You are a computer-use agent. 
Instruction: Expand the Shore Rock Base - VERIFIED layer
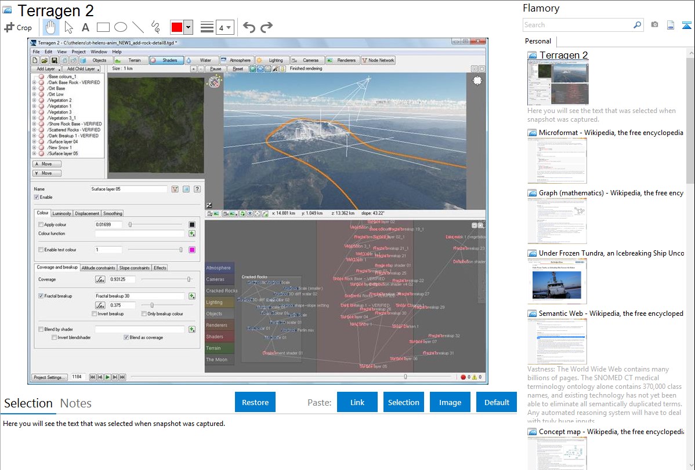pyautogui.click(x=34, y=124)
